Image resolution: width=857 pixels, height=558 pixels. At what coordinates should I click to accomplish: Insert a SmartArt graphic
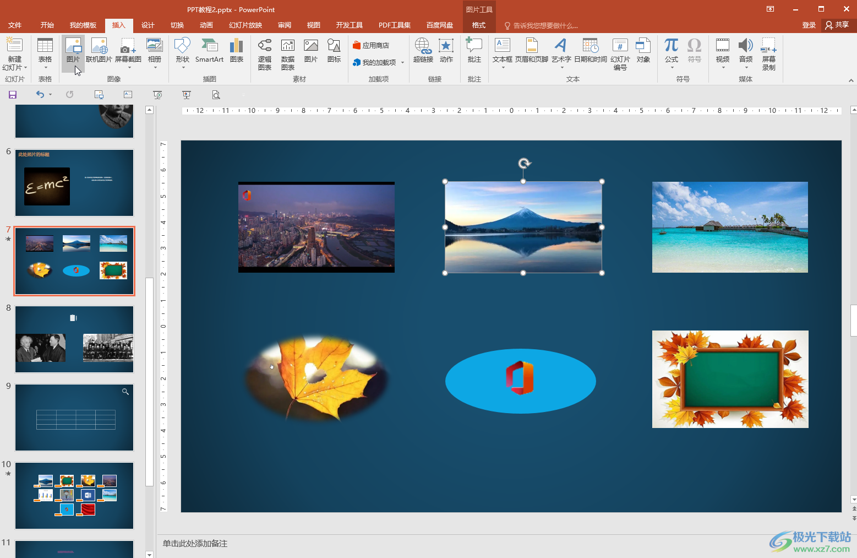[x=209, y=50]
